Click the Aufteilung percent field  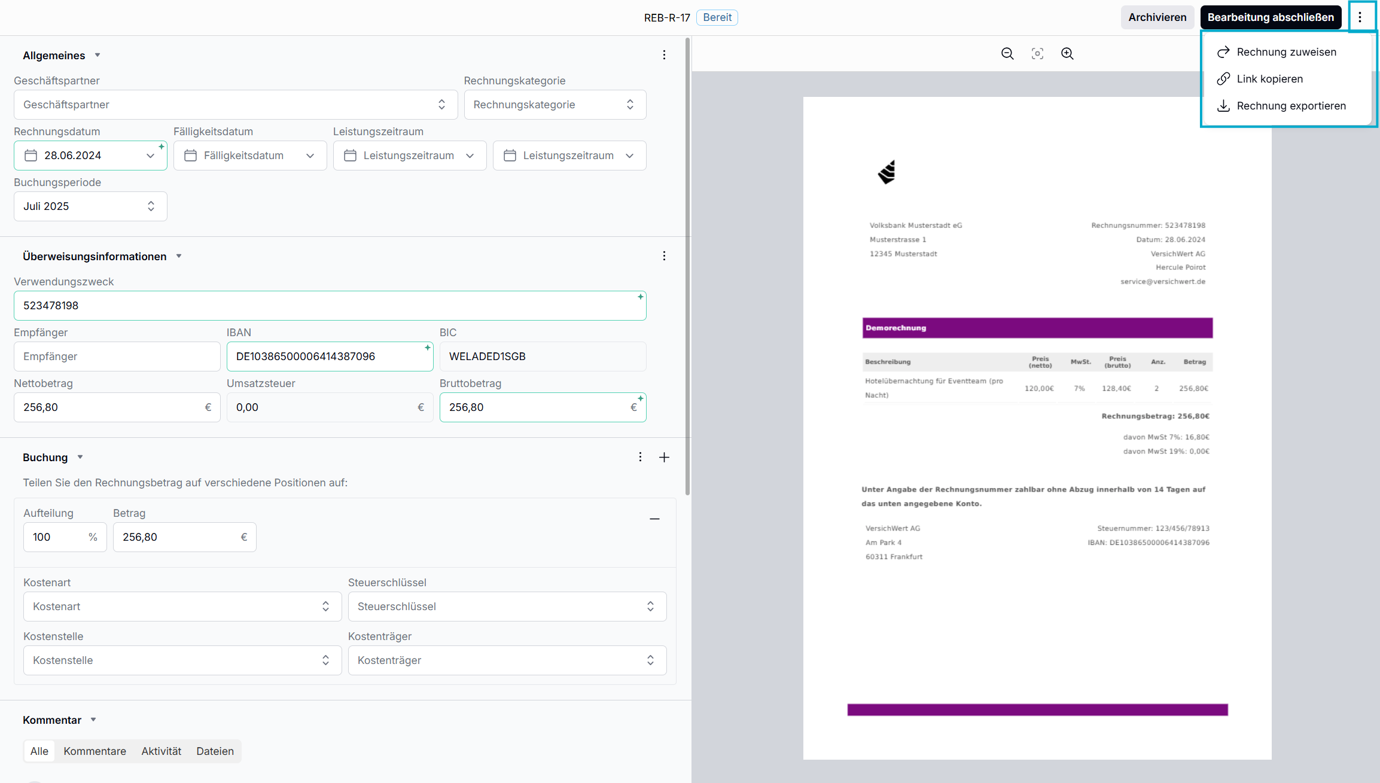(x=65, y=537)
